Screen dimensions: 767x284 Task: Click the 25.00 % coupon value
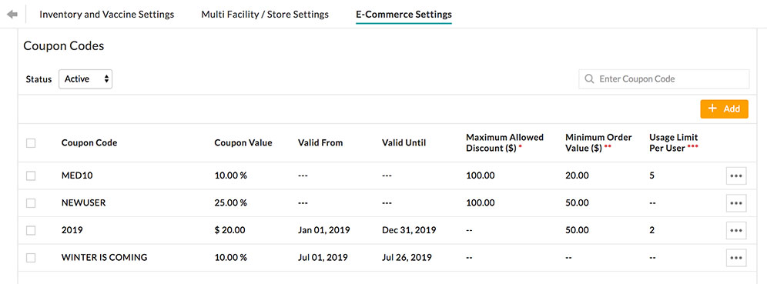230,203
